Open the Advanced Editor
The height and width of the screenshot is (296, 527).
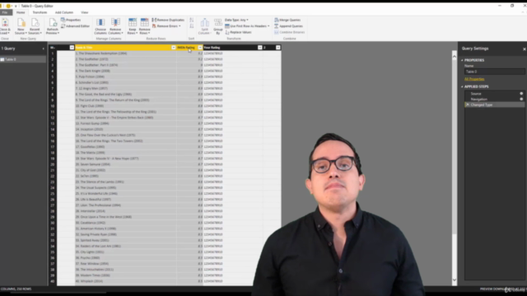point(75,26)
